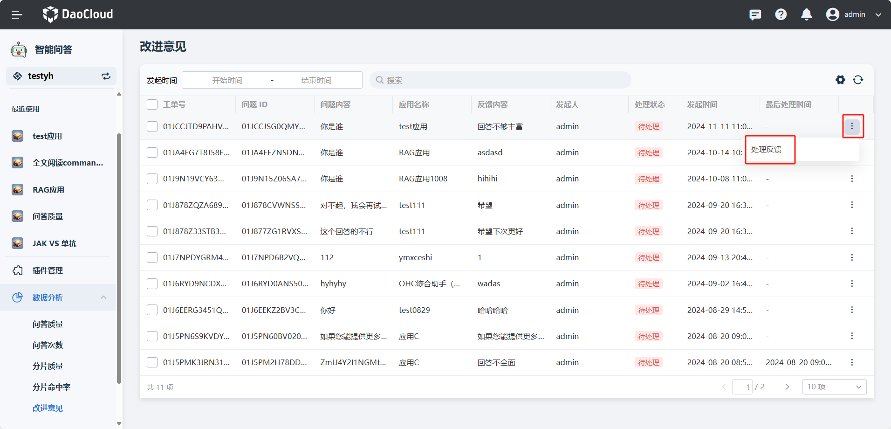Check the checkbox on the test111 row
This screenshot has height=429, width=891.
[x=152, y=205]
